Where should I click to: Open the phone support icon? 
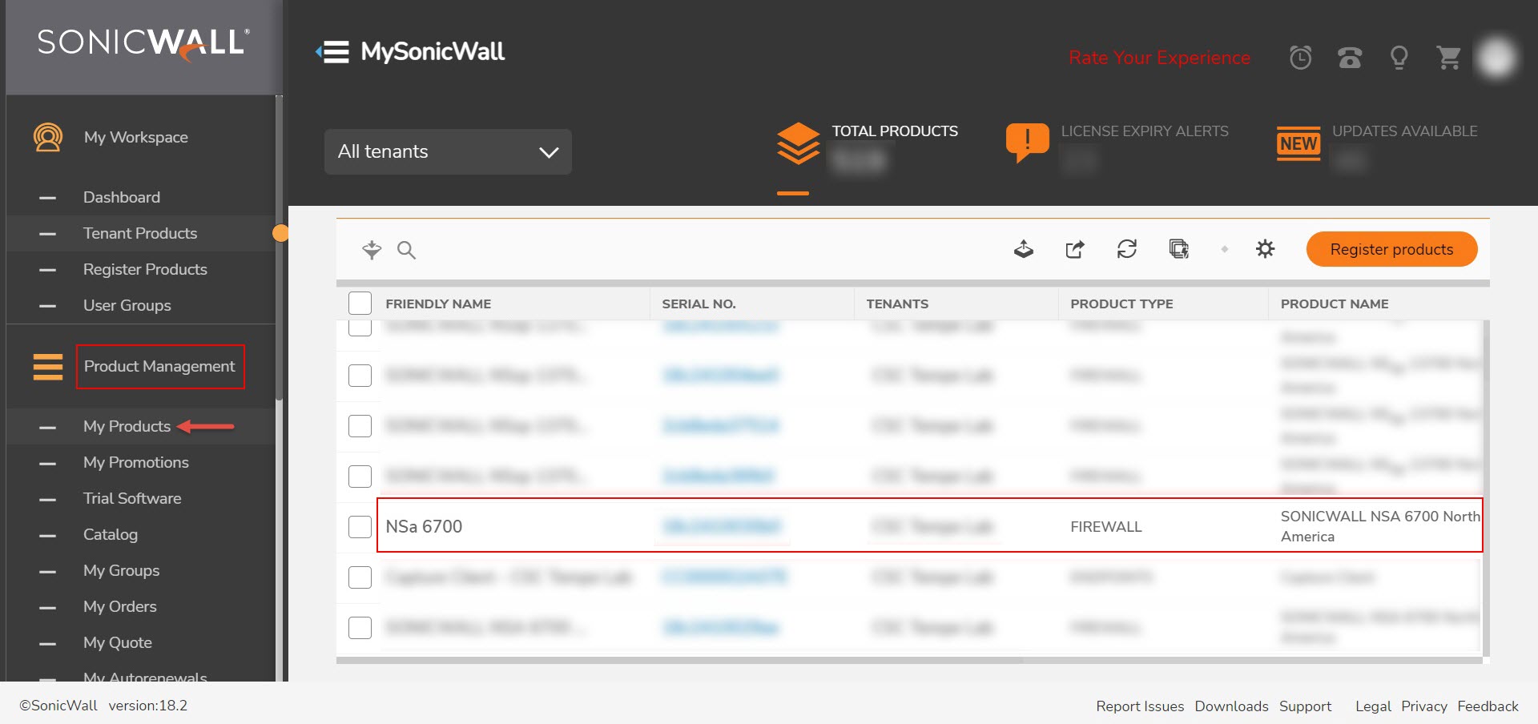tap(1350, 58)
